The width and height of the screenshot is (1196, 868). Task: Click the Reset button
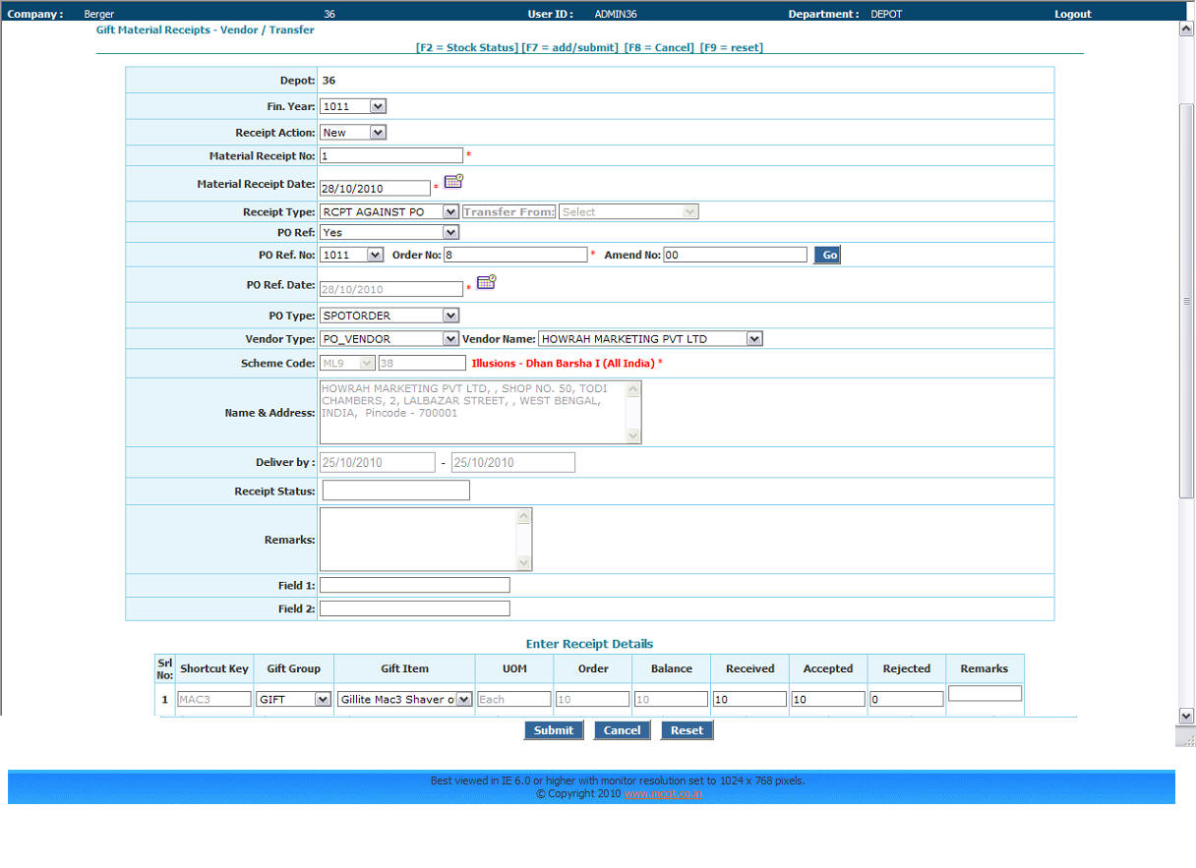[x=687, y=730]
